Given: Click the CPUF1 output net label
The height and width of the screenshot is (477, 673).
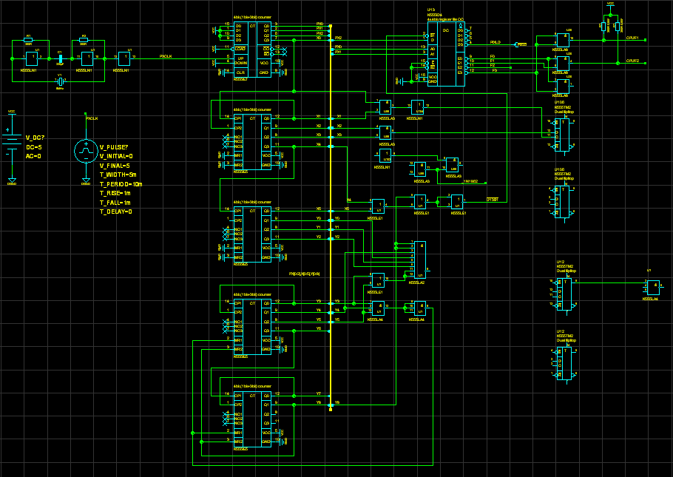Looking at the screenshot, I should coord(632,38).
